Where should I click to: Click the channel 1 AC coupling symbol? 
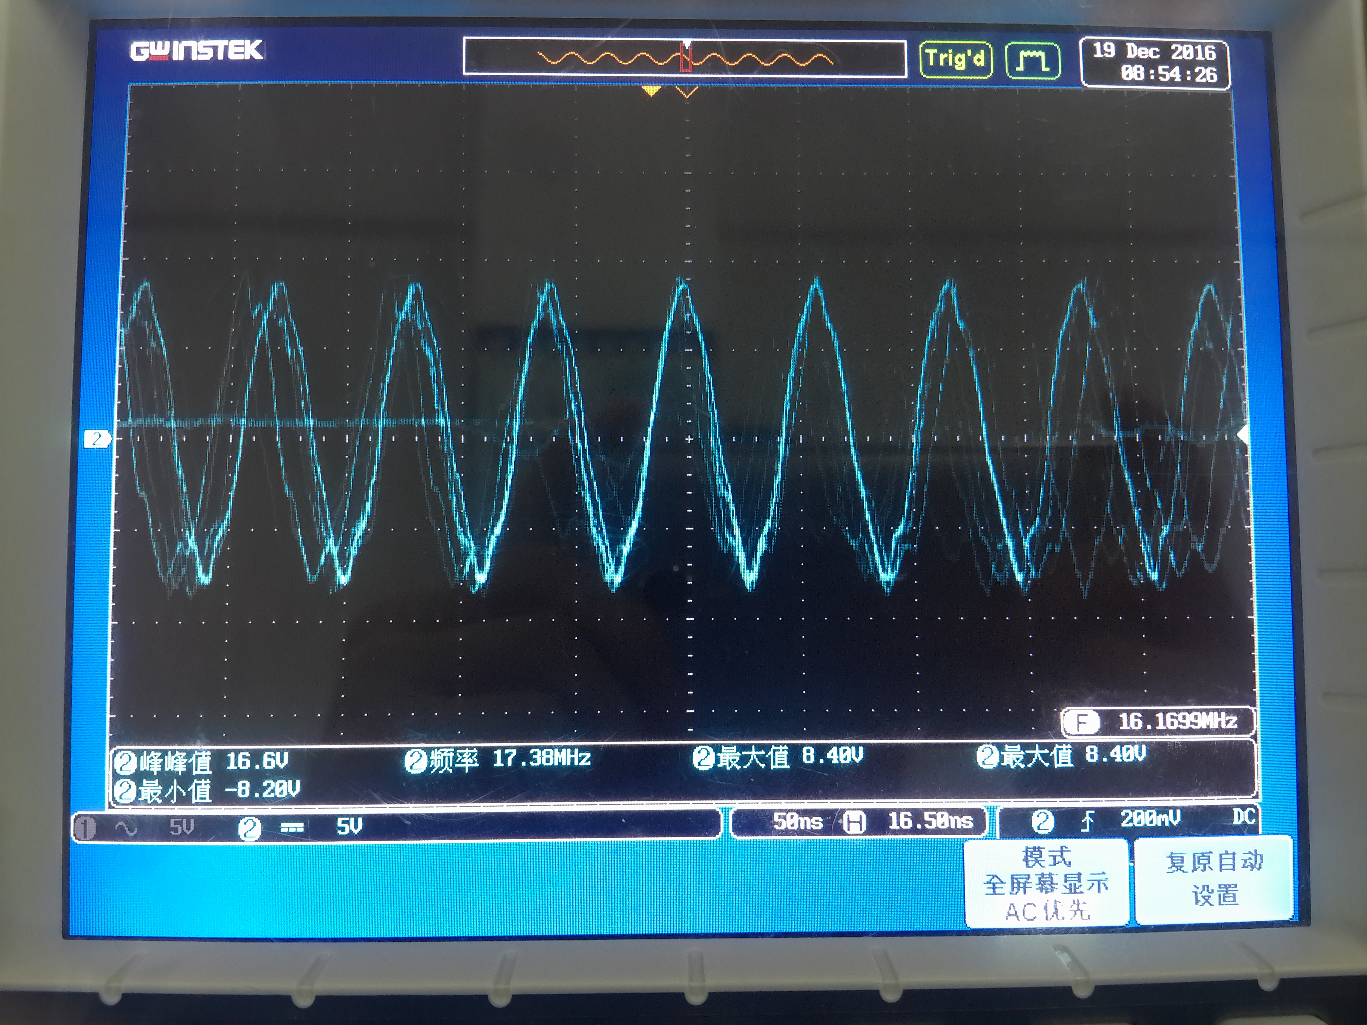[126, 827]
